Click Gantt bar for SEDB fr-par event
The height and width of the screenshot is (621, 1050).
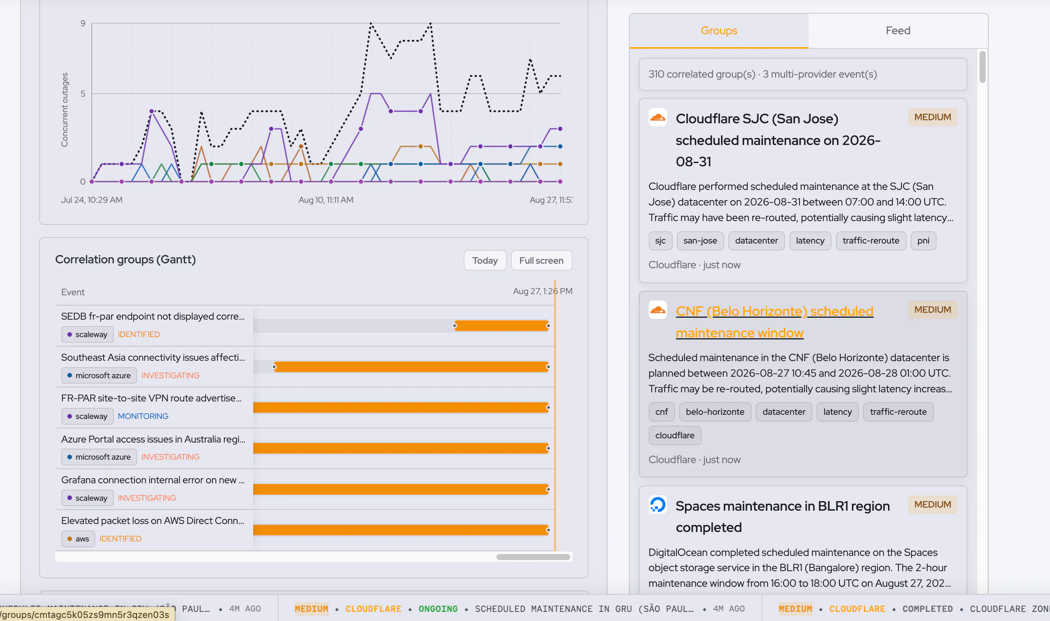(x=501, y=326)
